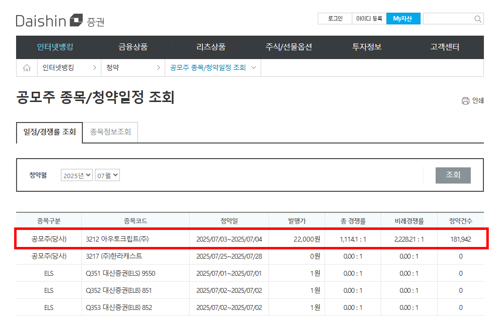Expand the 공모주 종목/청약일정 조회 breadcrumb chevron
Screen dimensions: 499x327
[253, 68]
